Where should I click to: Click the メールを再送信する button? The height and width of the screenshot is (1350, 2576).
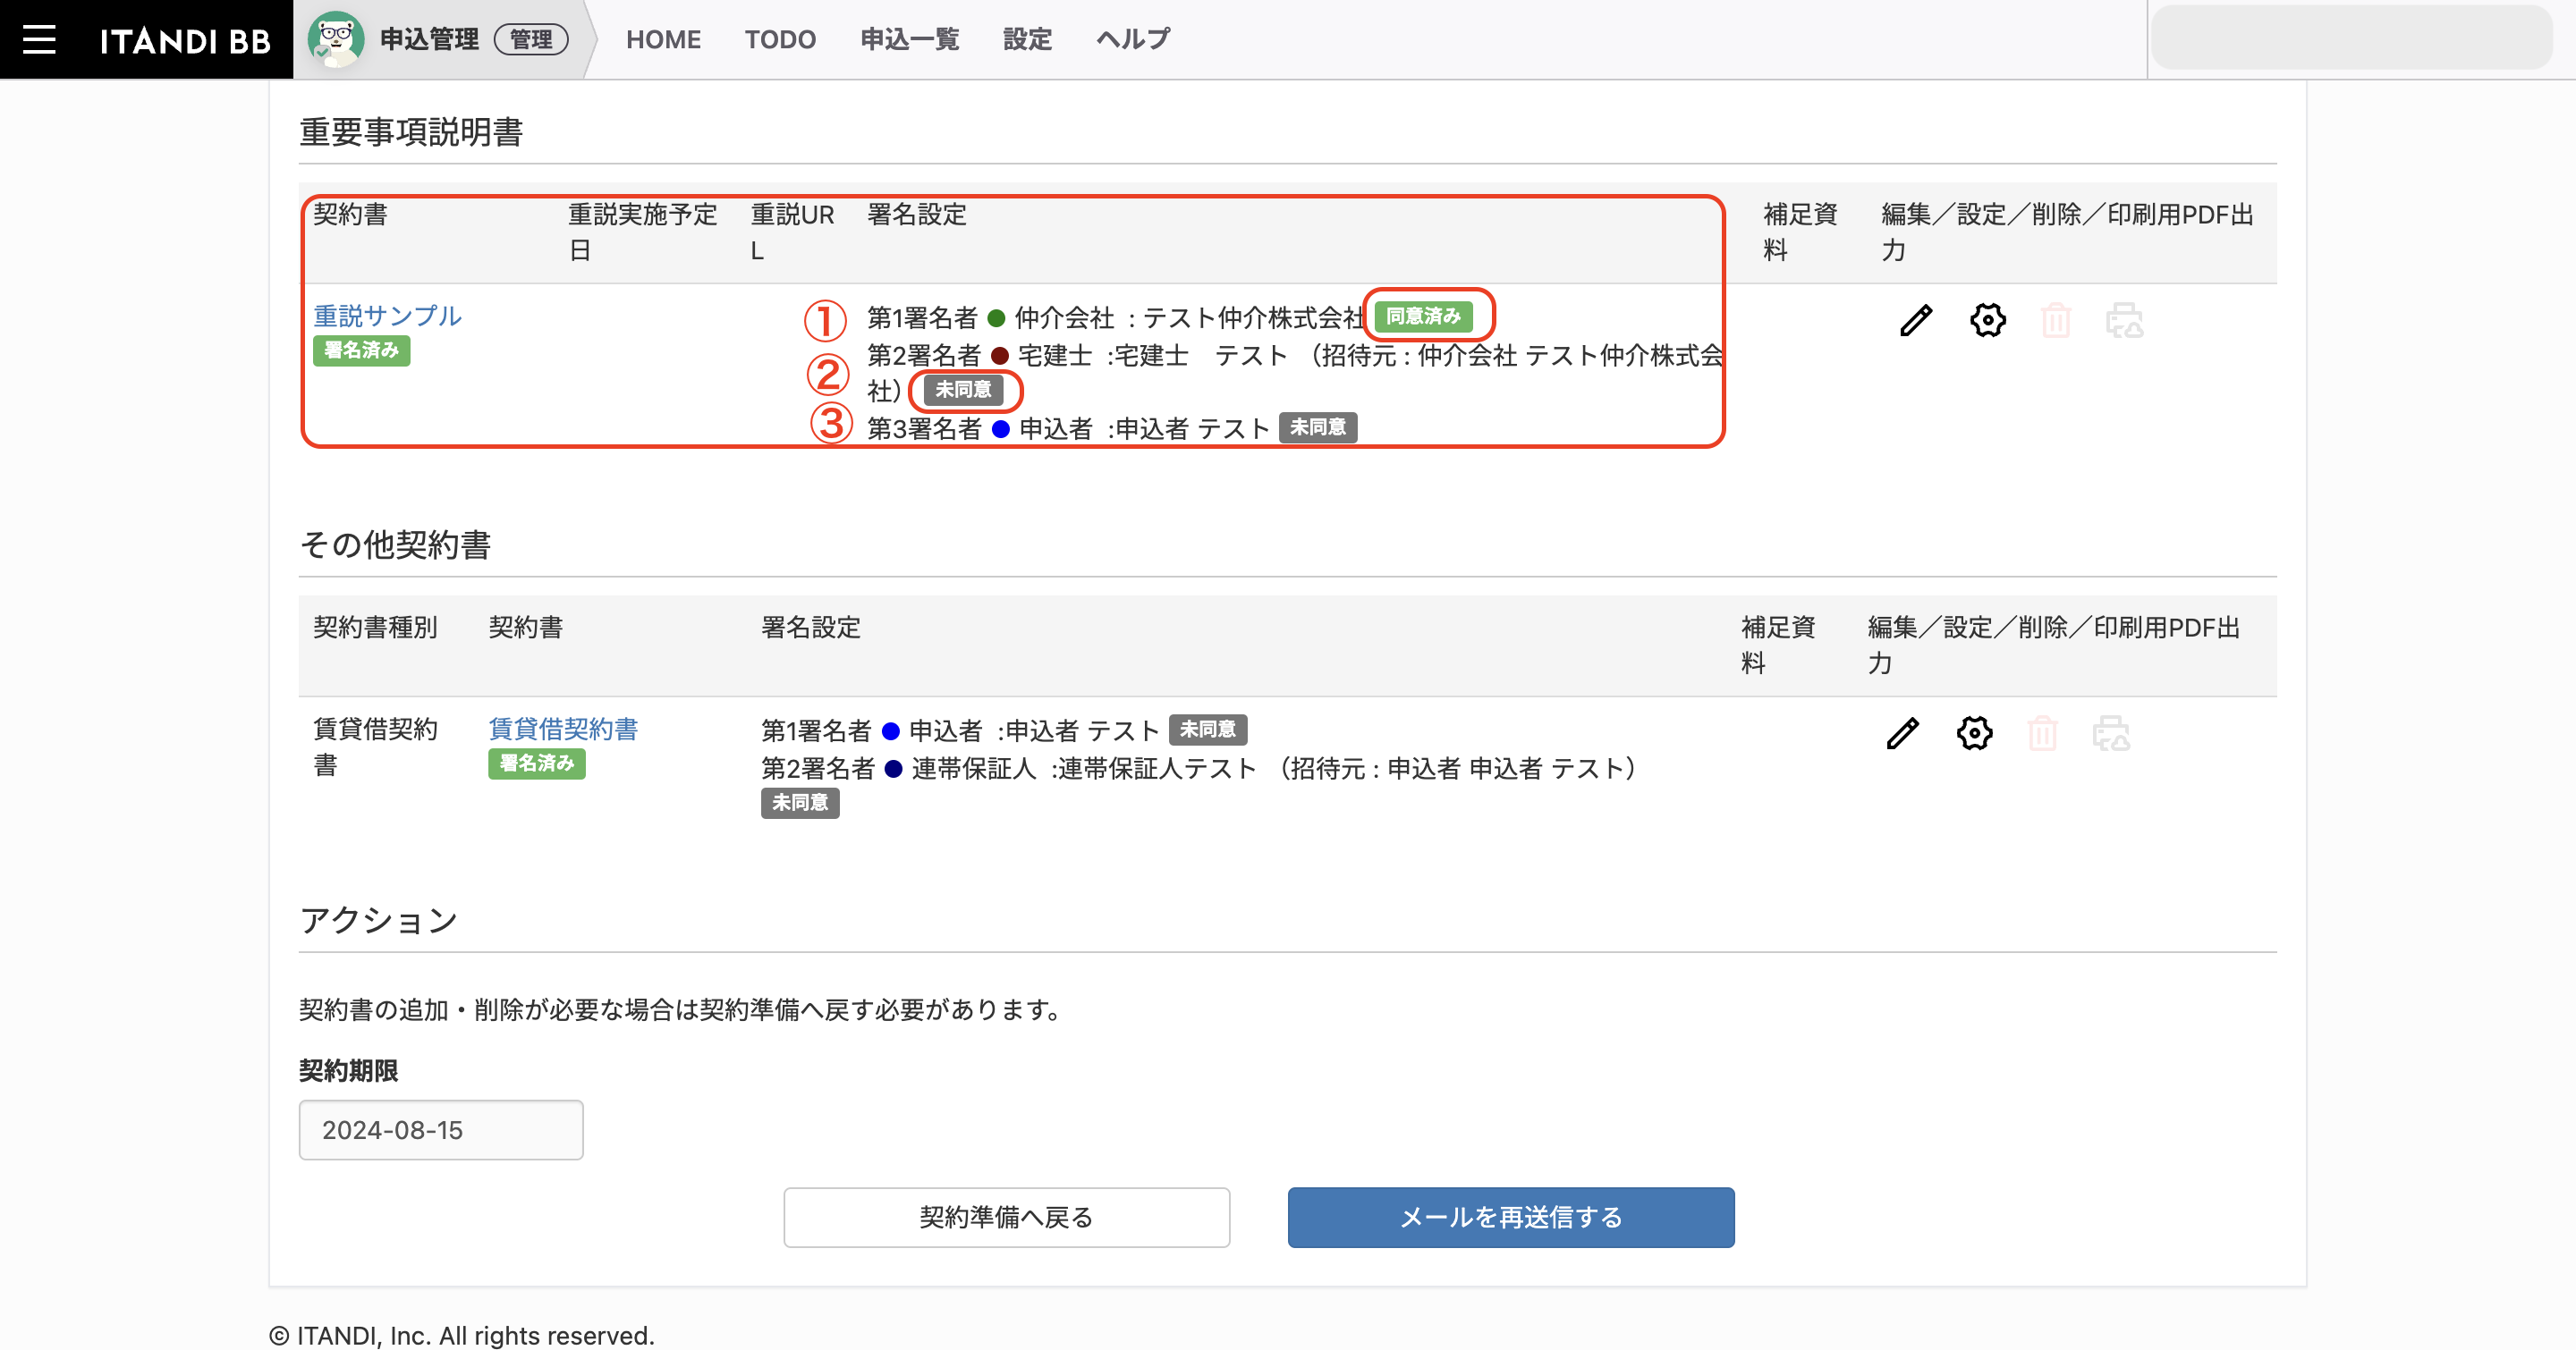click(1510, 1217)
